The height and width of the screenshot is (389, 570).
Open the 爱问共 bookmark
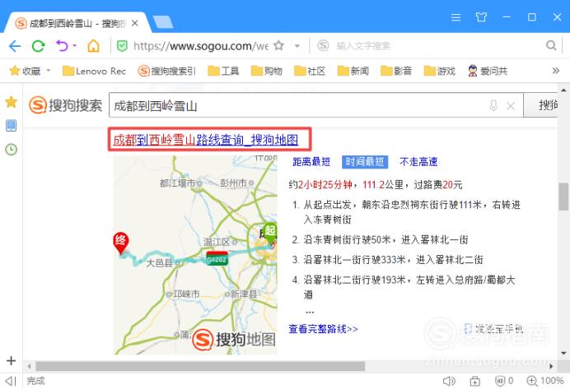(488, 71)
